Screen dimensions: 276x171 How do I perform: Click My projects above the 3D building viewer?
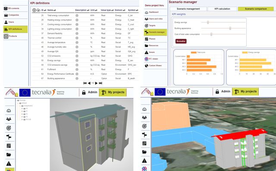(113, 92)
